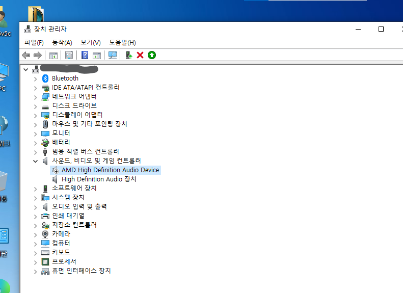
Task: Expand the 컴퓨터 category
Action: [x=36, y=244]
